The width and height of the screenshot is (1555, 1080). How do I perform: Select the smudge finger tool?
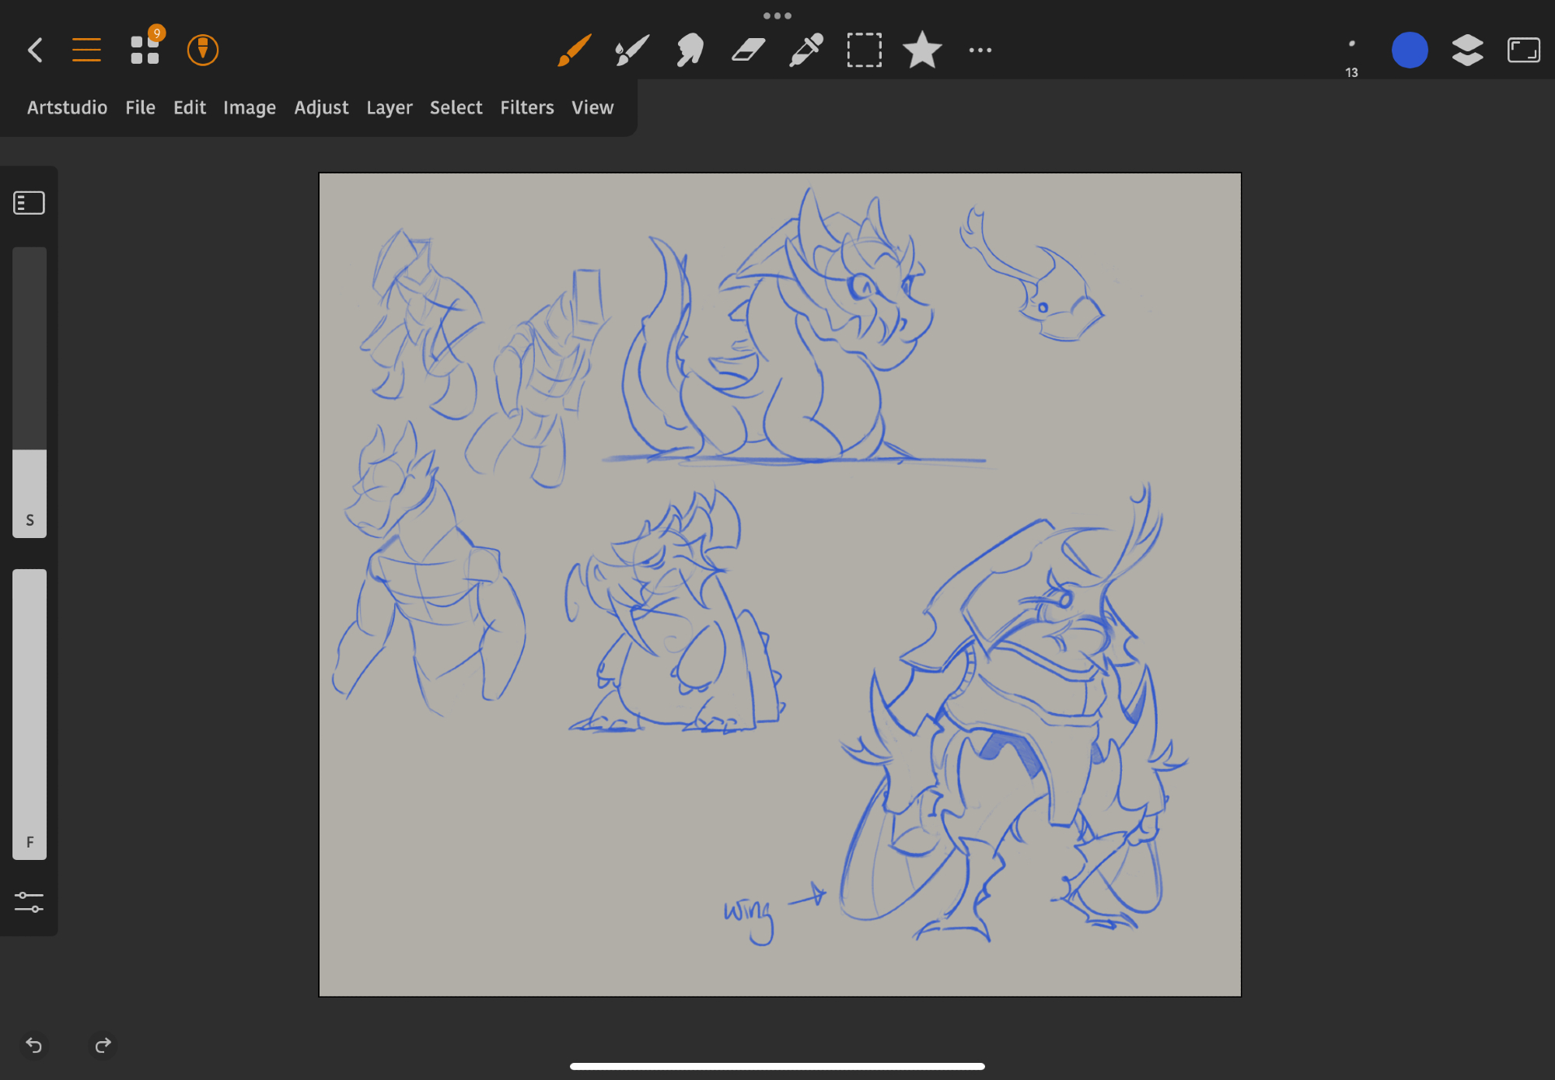point(690,51)
